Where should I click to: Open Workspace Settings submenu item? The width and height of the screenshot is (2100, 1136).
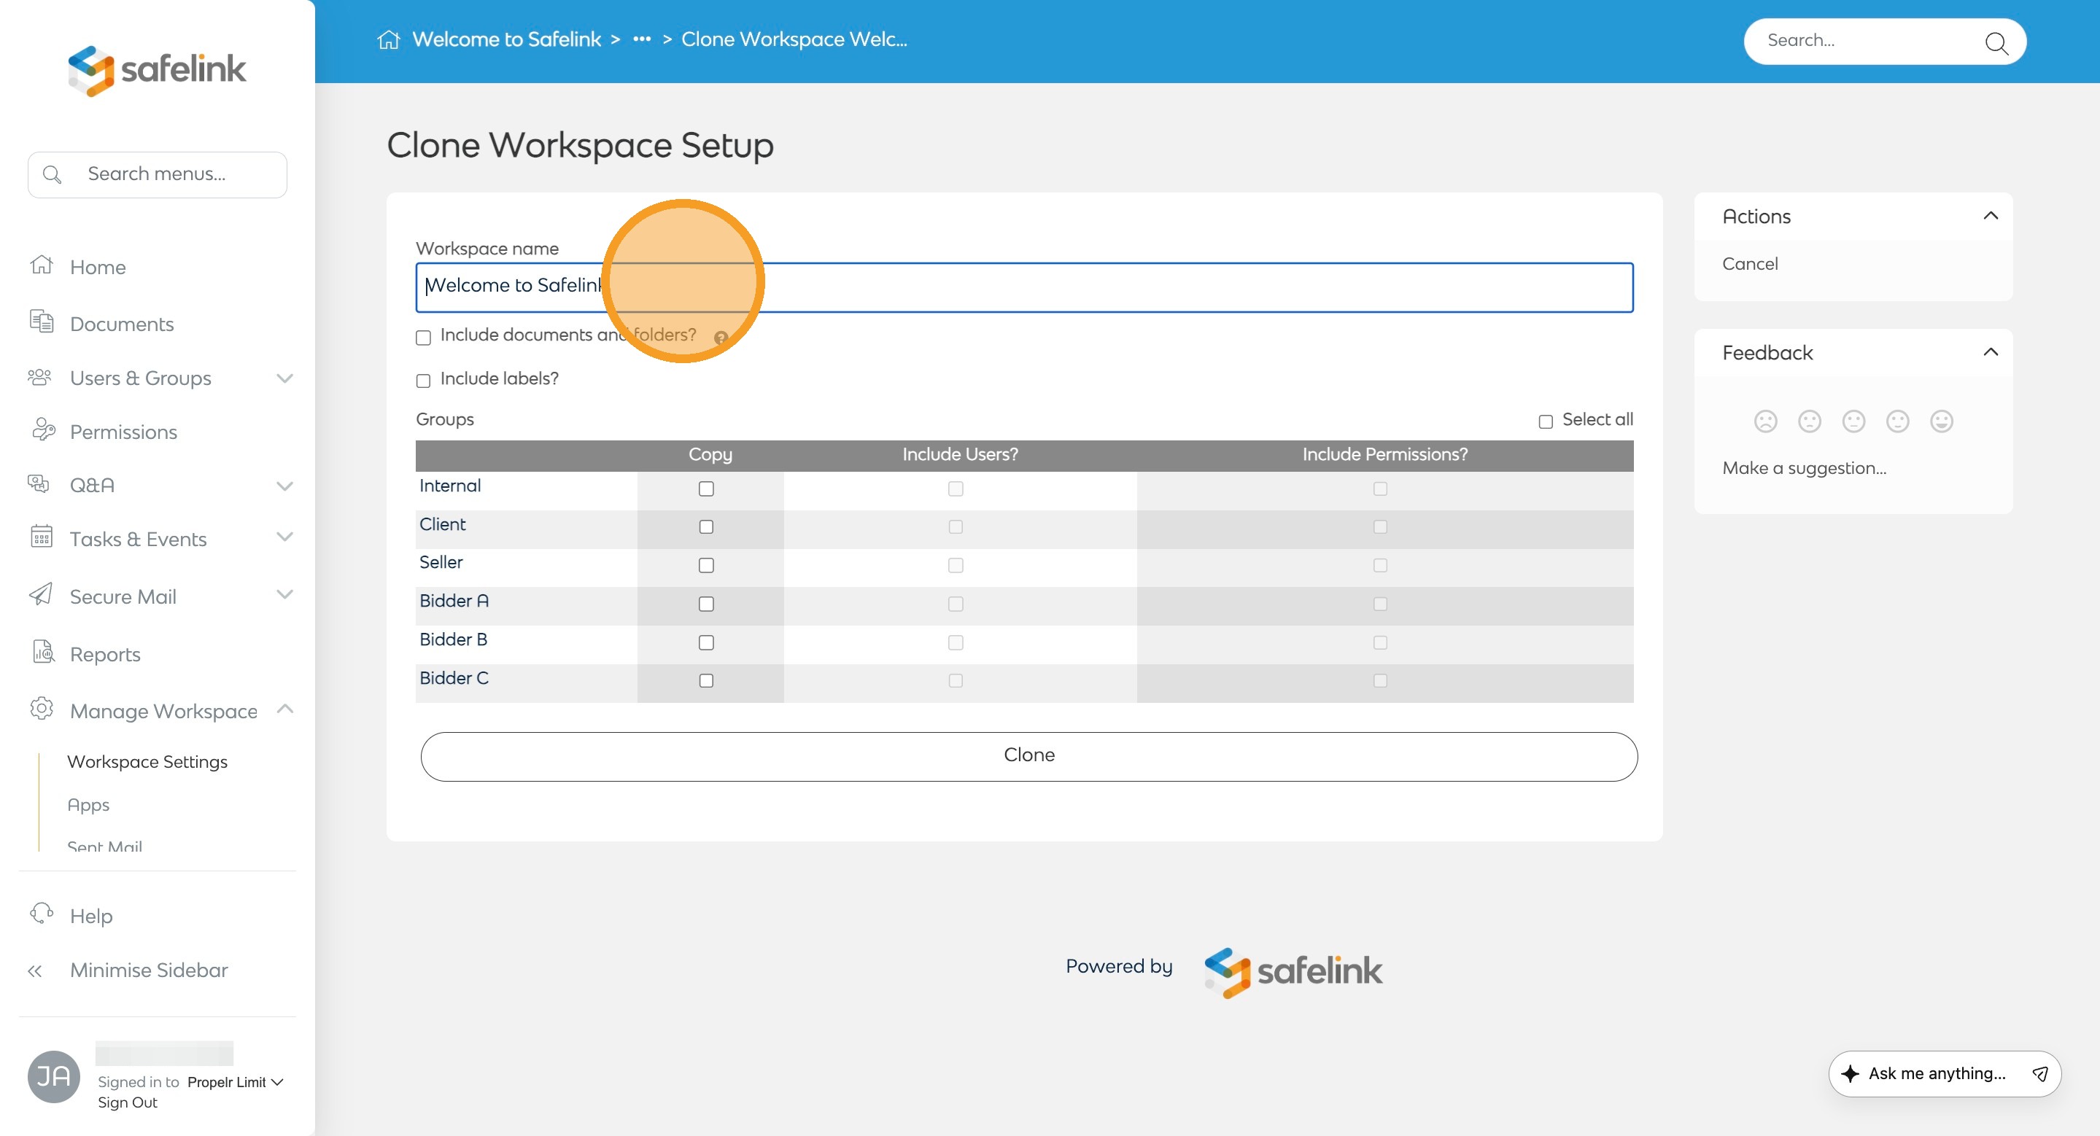pyautogui.click(x=147, y=761)
